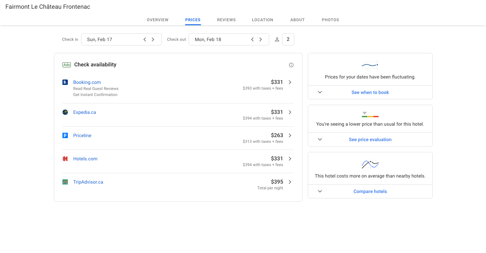486x253 pixels.
Task: Open the TripAdvisor.ca link
Action: pyautogui.click(x=88, y=182)
